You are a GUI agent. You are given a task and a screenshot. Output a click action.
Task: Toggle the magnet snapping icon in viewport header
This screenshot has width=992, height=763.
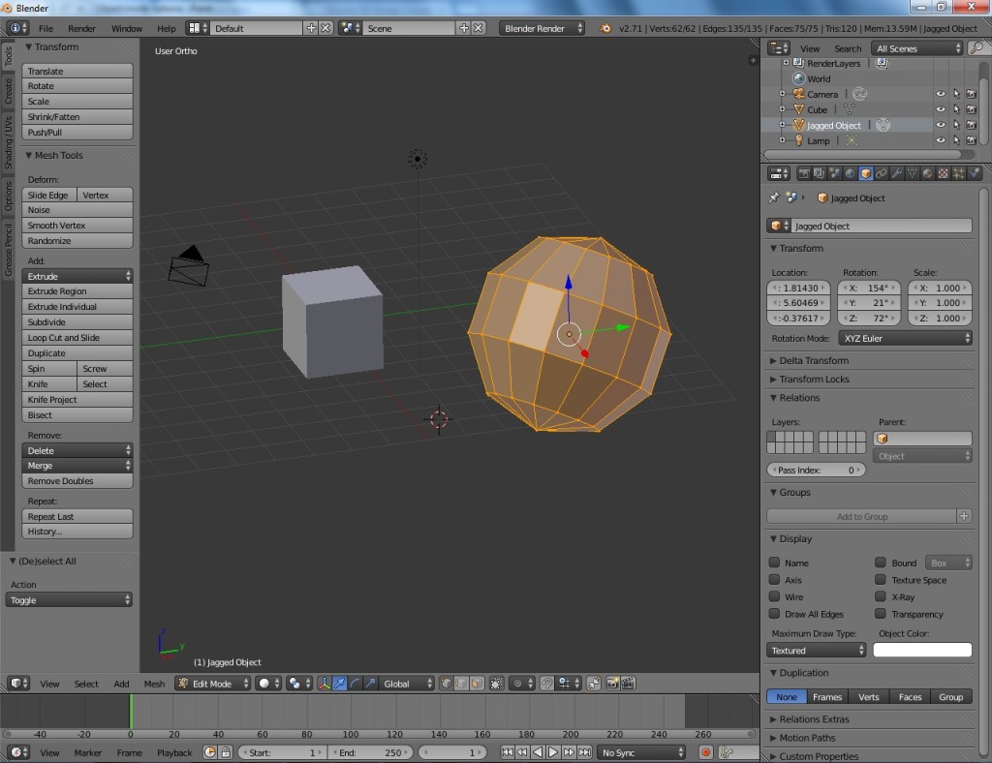546,683
